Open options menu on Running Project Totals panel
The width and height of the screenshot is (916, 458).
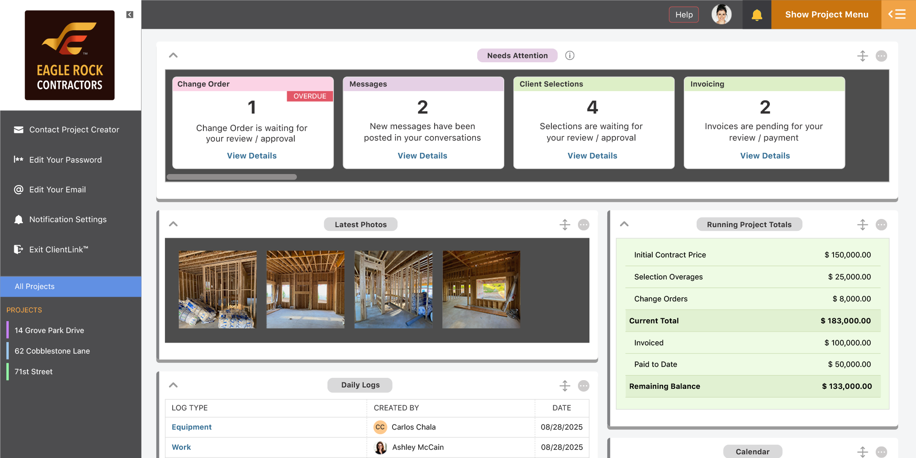pos(882,224)
